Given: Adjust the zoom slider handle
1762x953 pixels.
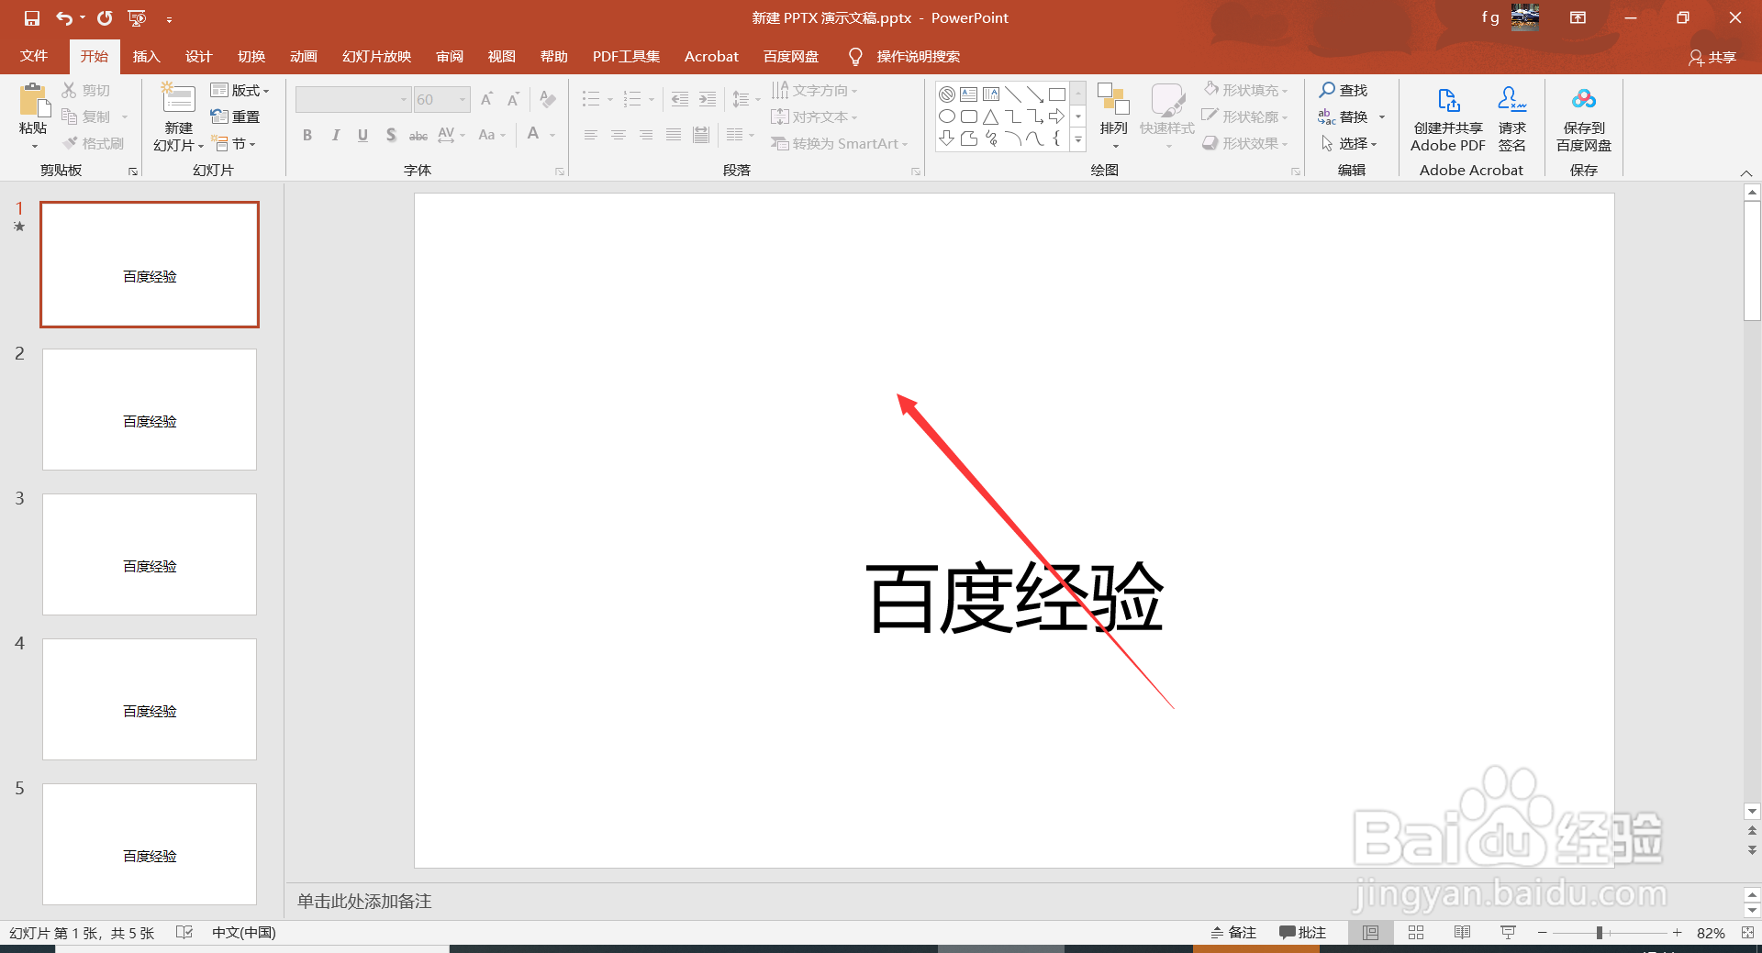Looking at the screenshot, I should (x=1600, y=932).
